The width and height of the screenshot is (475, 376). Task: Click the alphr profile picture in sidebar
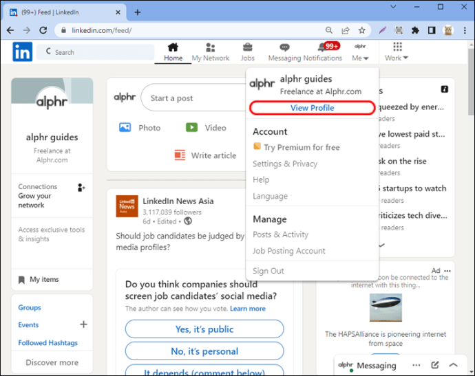[x=52, y=102]
